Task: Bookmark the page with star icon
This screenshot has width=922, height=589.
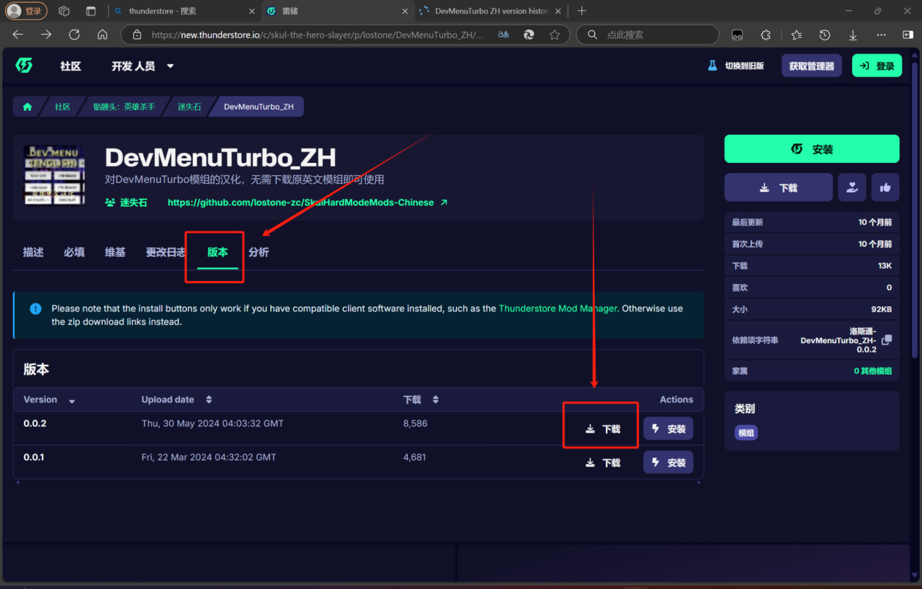Action: [554, 35]
